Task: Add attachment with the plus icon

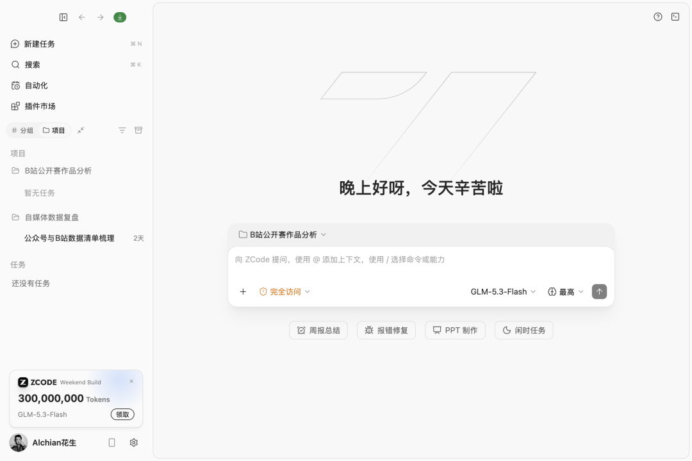Action: coord(243,291)
